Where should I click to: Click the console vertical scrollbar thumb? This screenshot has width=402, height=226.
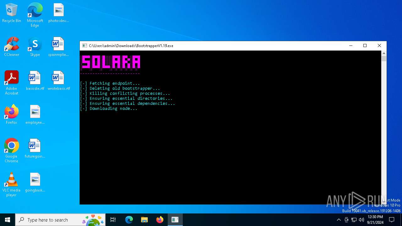pyautogui.click(x=384, y=59)
